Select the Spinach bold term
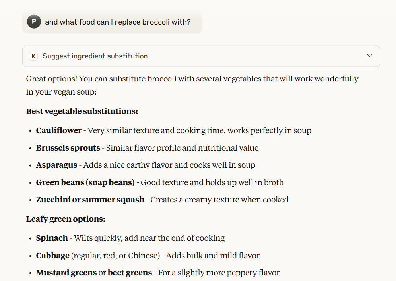 [52, 238]
